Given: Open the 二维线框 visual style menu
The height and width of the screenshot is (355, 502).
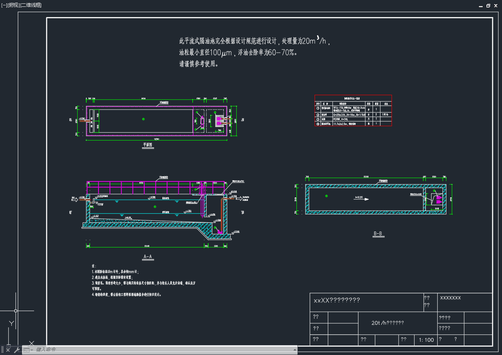Looking at the screenshot, I should pos(31,5).
